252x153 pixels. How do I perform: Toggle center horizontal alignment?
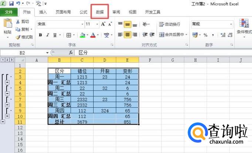(x=127, y=35)
